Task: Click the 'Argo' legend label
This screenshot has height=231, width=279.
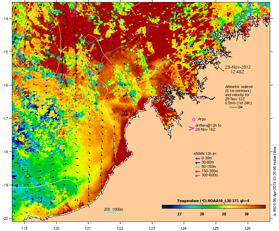Action: pyautogui.click(x=202, y=119)
